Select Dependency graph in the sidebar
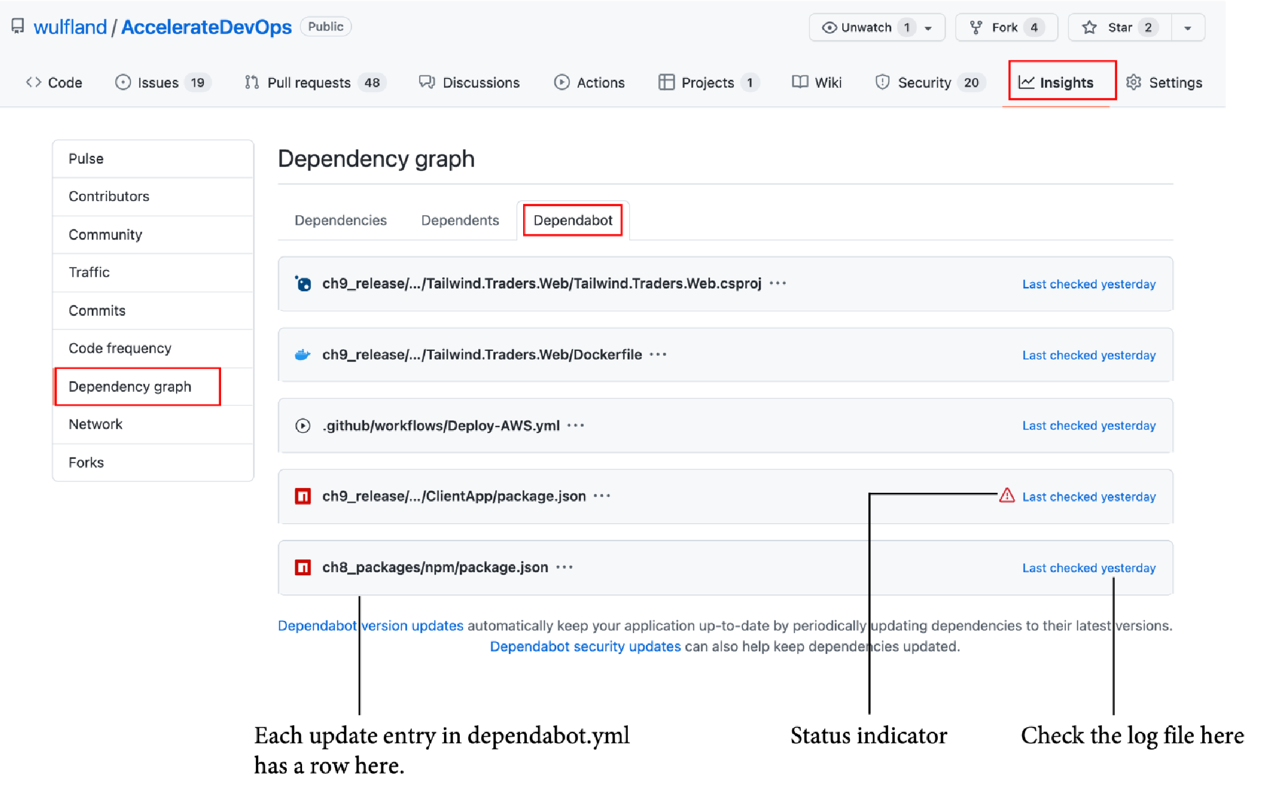Viewport: 1268px width, 797px height. [153, 386]
